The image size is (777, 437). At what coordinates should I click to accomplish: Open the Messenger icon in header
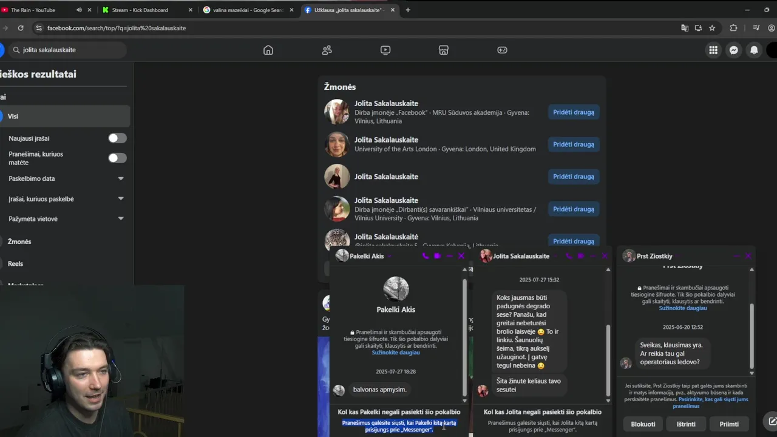click(734, 50)
